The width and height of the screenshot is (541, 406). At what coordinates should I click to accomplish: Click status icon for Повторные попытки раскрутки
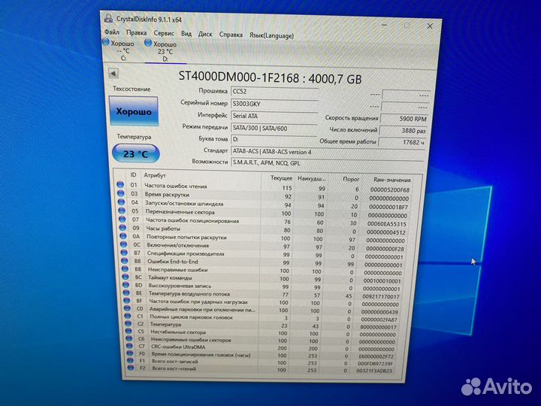(123, 236)
